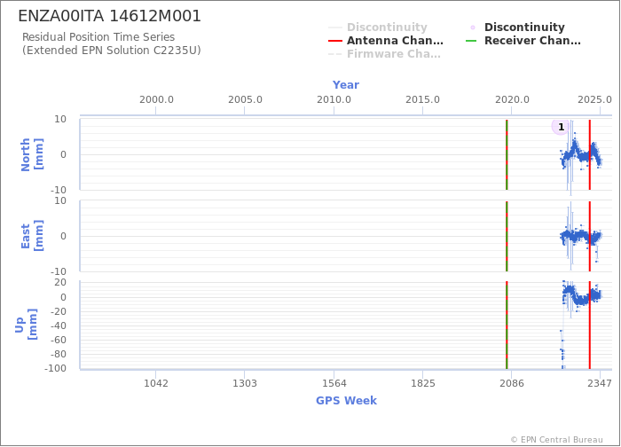Click the purple Discontinuity dot swatch
The width and height of the screenshot is (621, 447).
pos(473,27)
